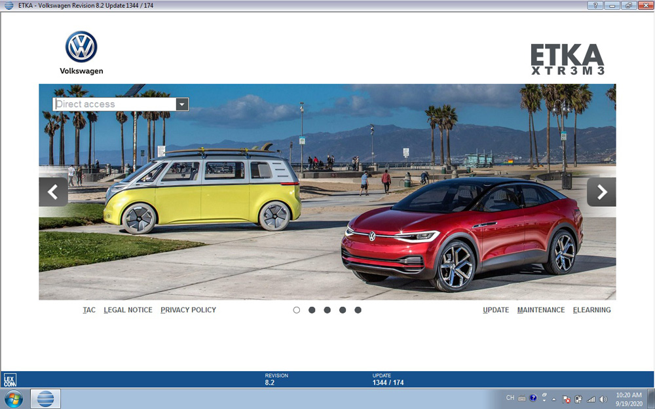Open the TAC link
Screen dimensions: 655x409
coord(89,310)
